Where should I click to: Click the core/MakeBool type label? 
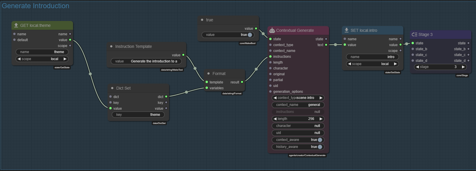point(248,43)
